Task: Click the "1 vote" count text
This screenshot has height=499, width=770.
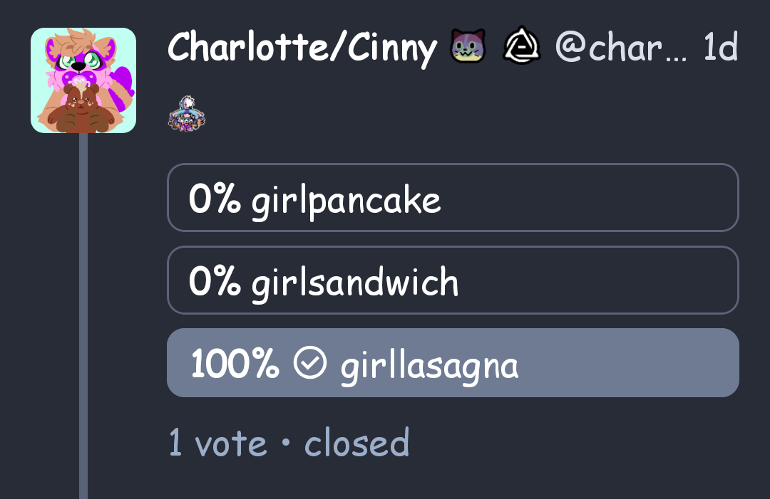Action: click(217, 443)
